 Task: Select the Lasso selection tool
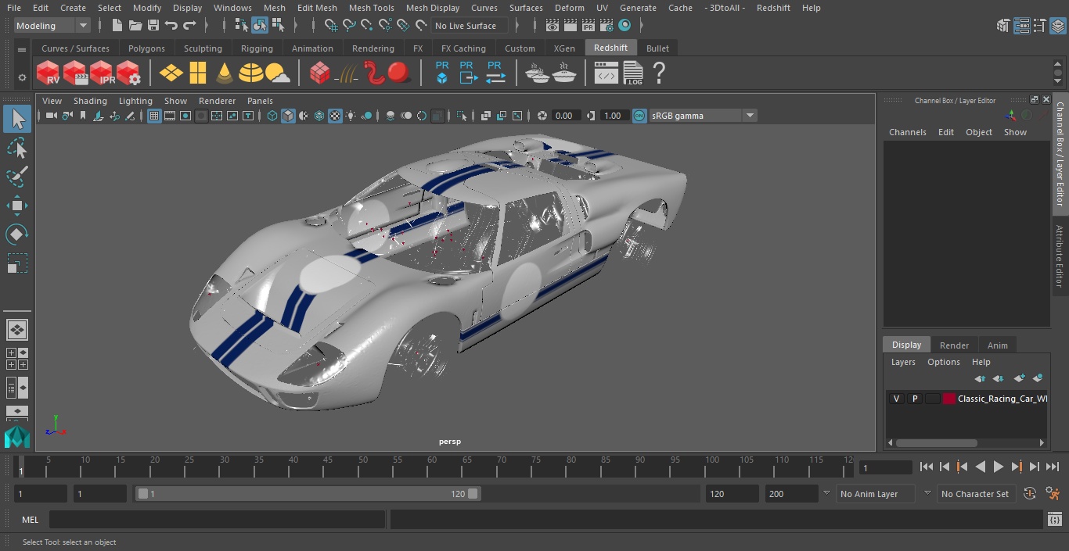click(x=16, y=148)
